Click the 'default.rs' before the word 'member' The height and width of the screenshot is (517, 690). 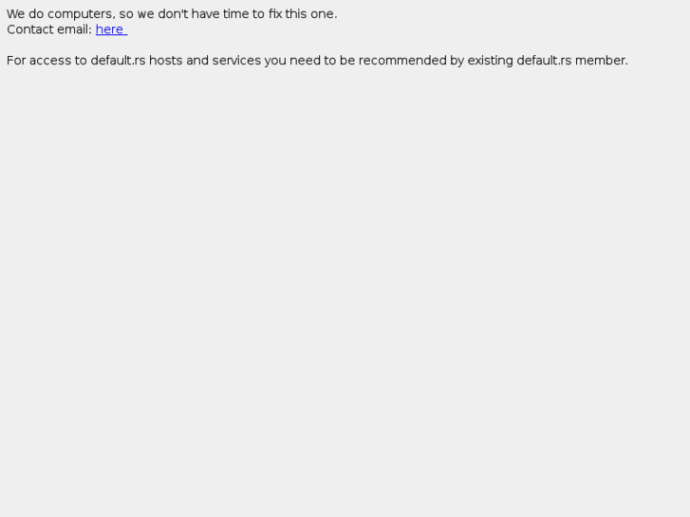click(544, 61)
